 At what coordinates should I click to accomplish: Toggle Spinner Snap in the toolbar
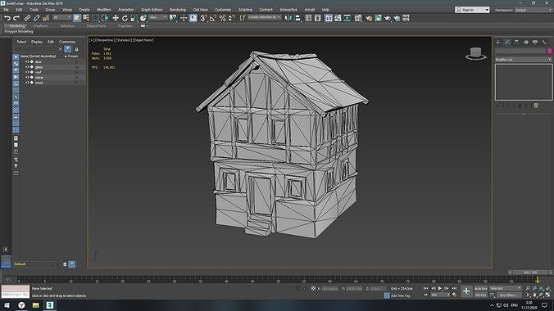(231, 18)
